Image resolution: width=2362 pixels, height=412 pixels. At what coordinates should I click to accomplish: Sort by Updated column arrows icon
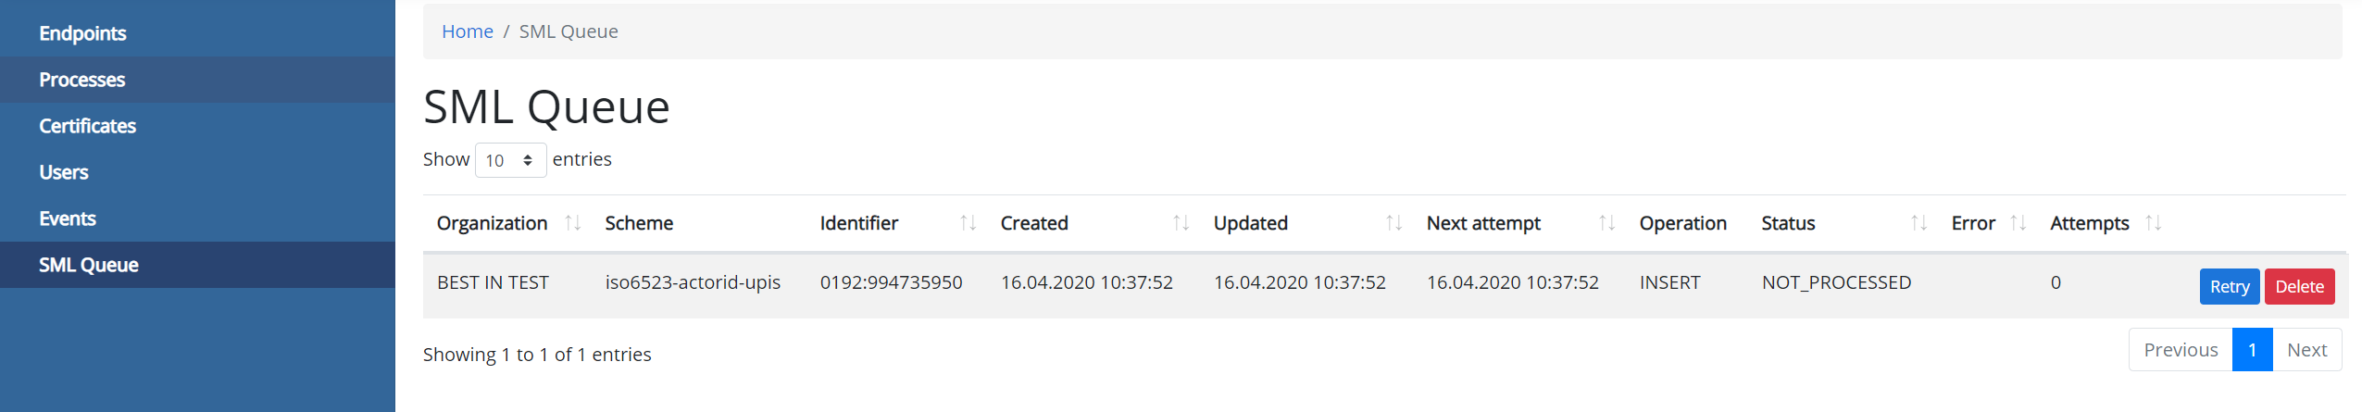(x=1393, y=223)
